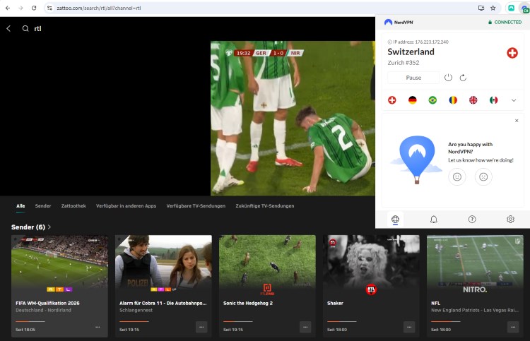Select the Alle tab
Image resolution: width=530 pixels, height=341 pixels.
[20, 206]
